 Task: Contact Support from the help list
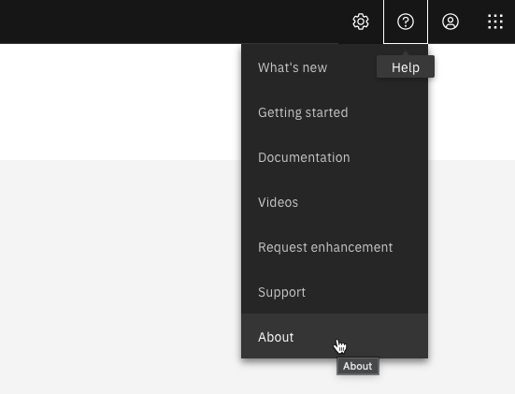coord(335,292)
